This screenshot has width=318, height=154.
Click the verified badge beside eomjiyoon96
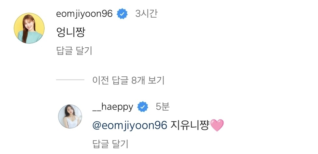point(122,14)
